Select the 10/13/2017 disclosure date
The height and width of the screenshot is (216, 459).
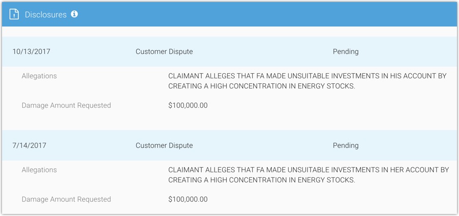point(32,51)
